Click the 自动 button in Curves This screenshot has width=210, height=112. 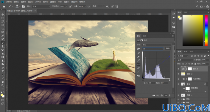168,48
